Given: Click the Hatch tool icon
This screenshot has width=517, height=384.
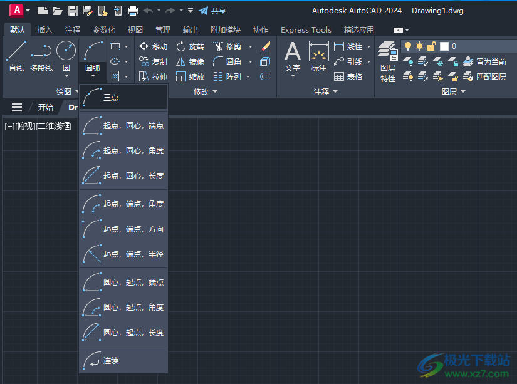Looking at the screenshot, I should (x=115, y=77).
